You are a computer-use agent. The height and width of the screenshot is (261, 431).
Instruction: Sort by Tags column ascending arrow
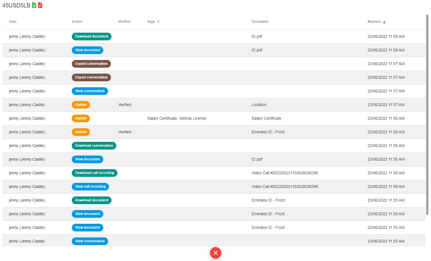coord(158,22)
